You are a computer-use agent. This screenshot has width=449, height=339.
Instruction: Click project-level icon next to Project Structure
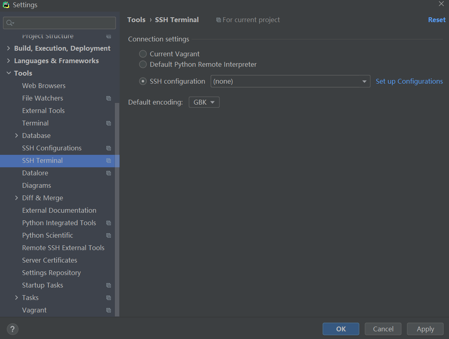[x=108, y=36]
